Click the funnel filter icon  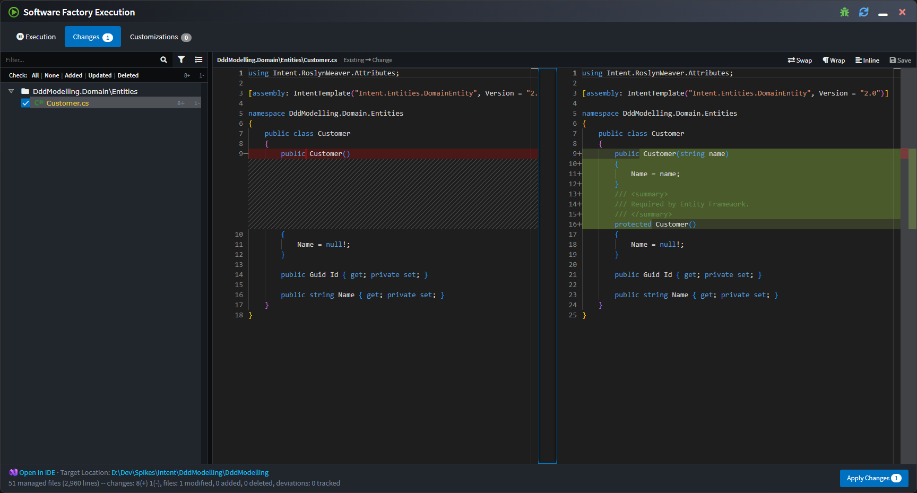181,60
